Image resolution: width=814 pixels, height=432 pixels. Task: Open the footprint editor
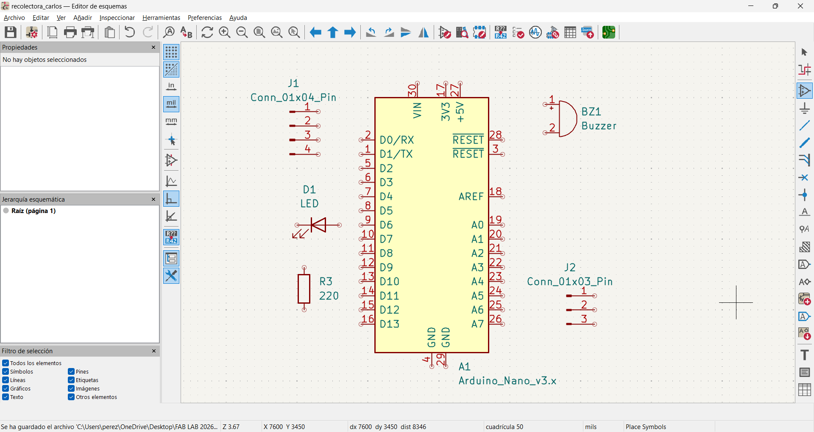click(x=479, y=32)
